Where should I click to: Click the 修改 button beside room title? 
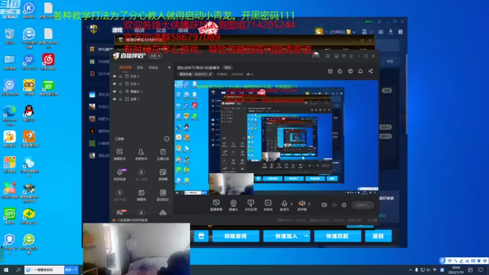click(x=227, y=68)
